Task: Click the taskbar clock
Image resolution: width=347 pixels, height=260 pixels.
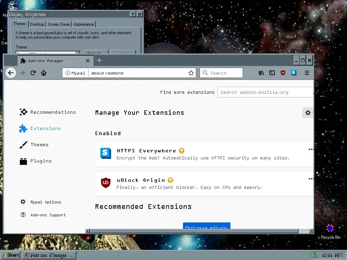Action: 332,255
